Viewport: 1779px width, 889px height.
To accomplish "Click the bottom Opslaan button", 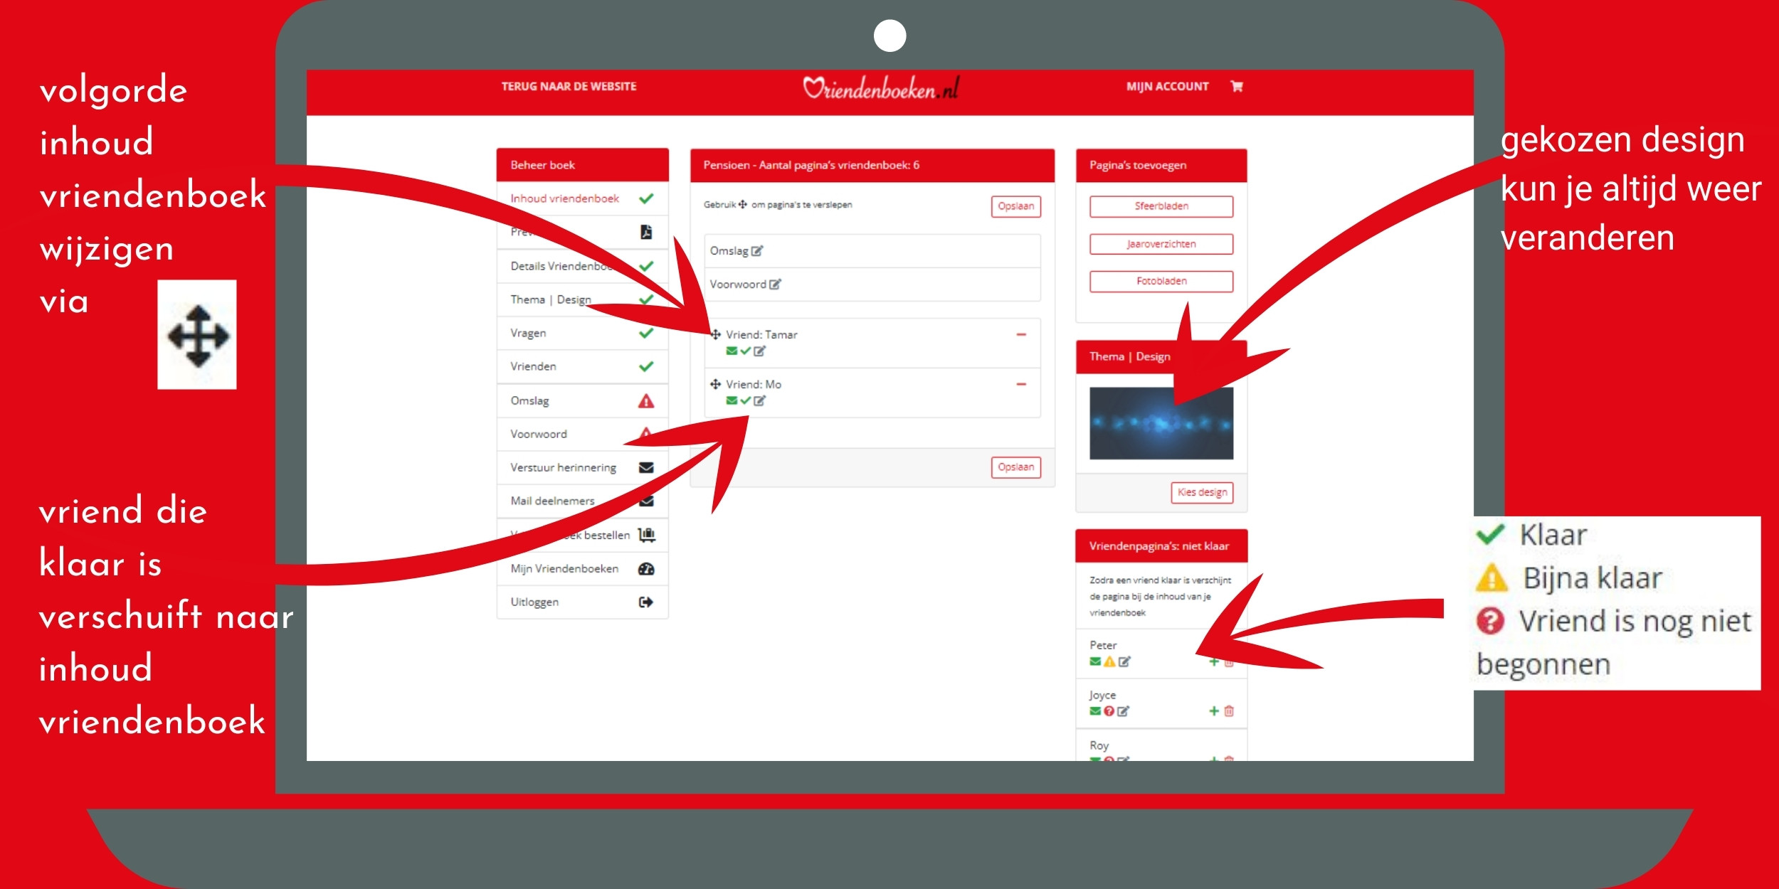I will coord(1015,467).
